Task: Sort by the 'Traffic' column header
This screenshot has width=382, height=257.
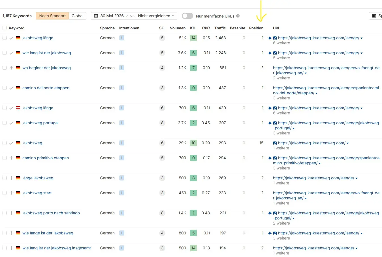Action: [220, 28]
